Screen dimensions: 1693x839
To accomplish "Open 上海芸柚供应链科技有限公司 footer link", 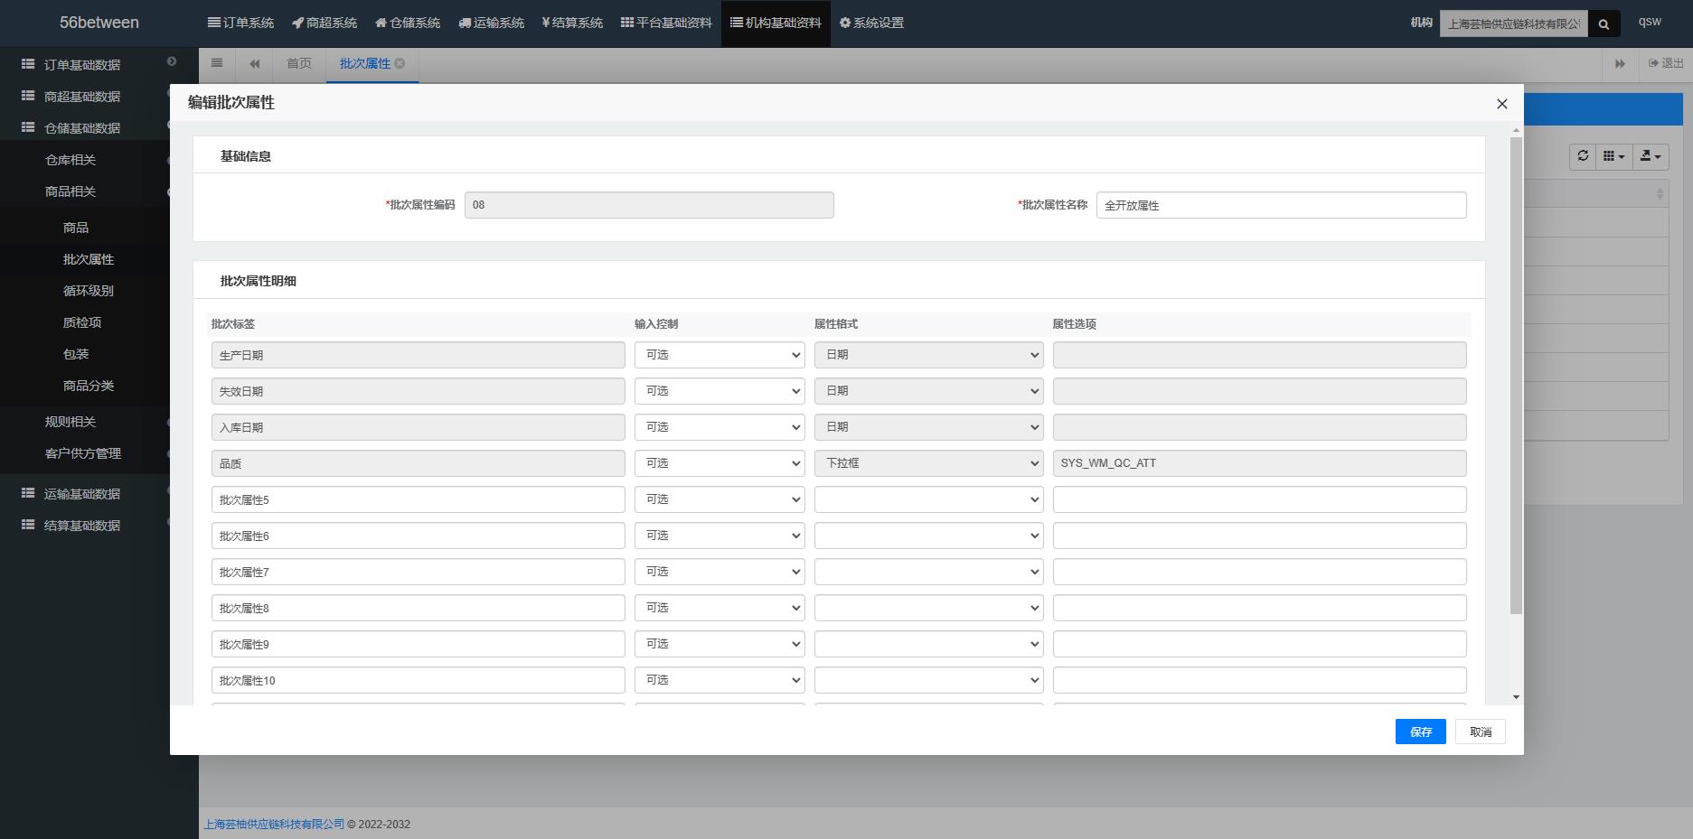I will pyautogui.click(x=274, y=824).
